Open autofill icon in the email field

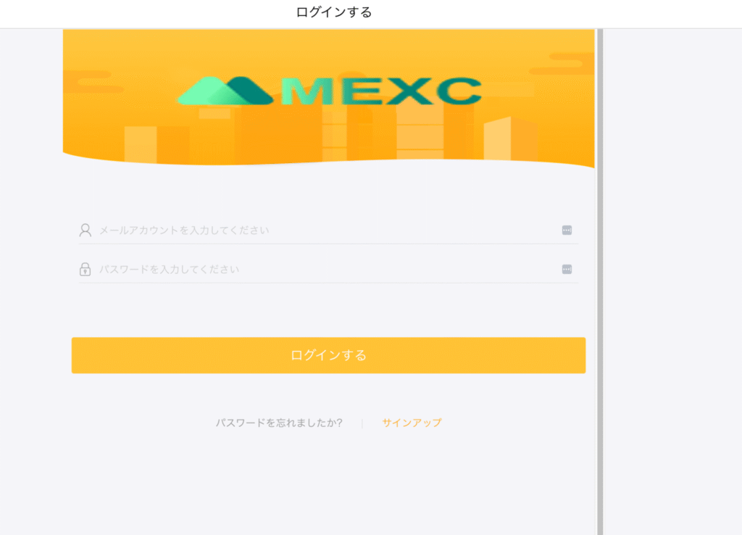click(x=567, y=231)
